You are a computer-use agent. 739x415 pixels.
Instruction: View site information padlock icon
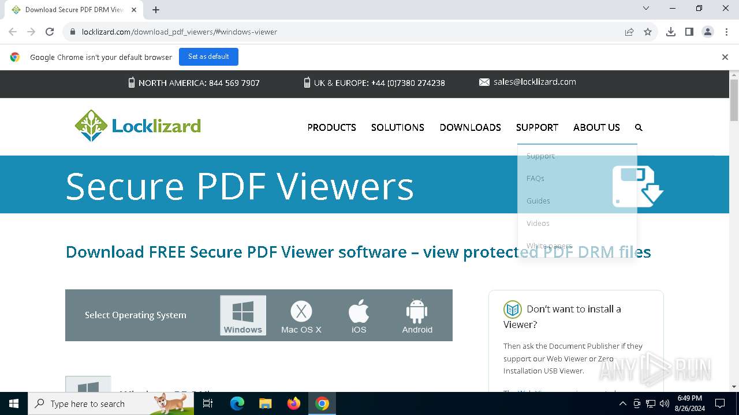click(x=73, y=32)
